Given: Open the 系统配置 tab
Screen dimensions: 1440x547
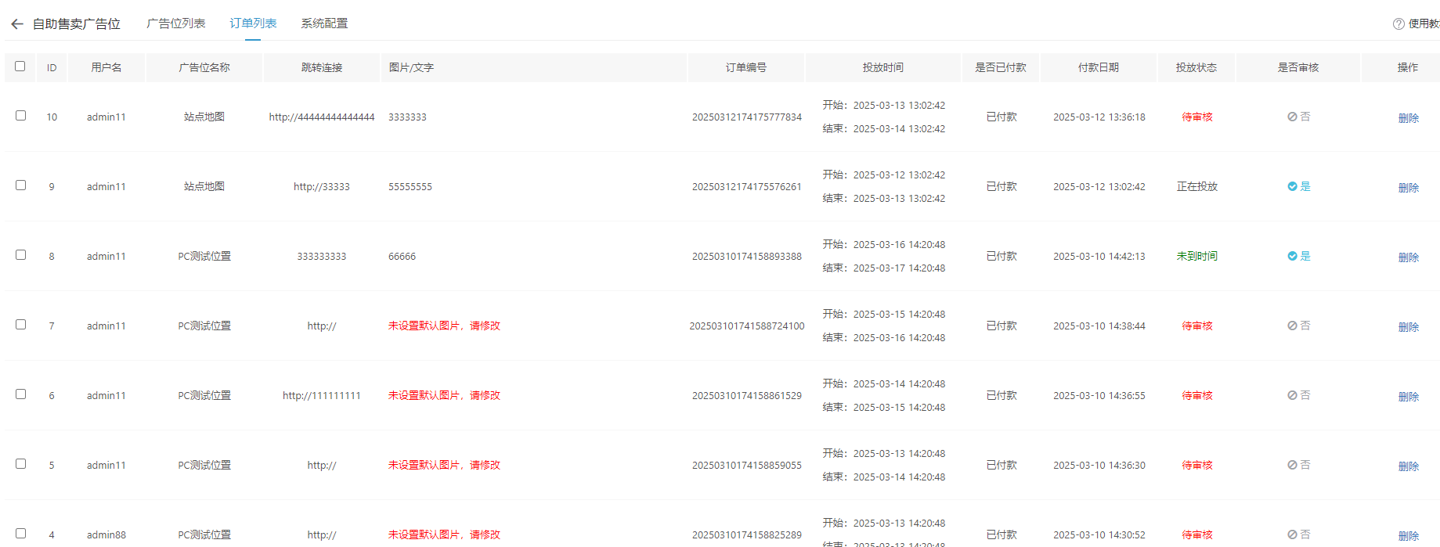Looking at the screenshot, I should (324, 23).
